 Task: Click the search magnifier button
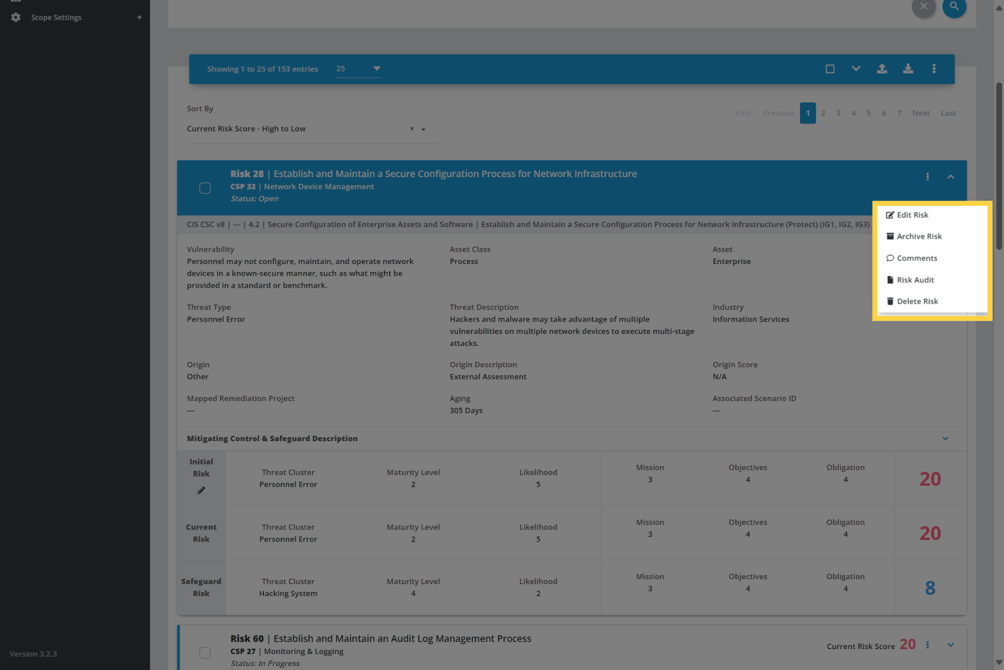click(954, 6)
